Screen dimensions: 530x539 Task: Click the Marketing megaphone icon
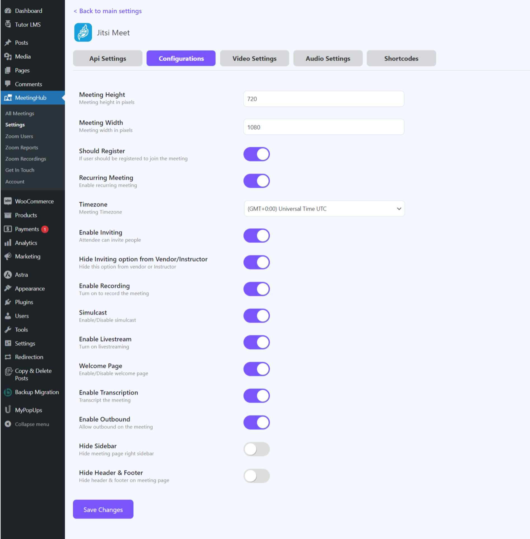click(8, 256)
